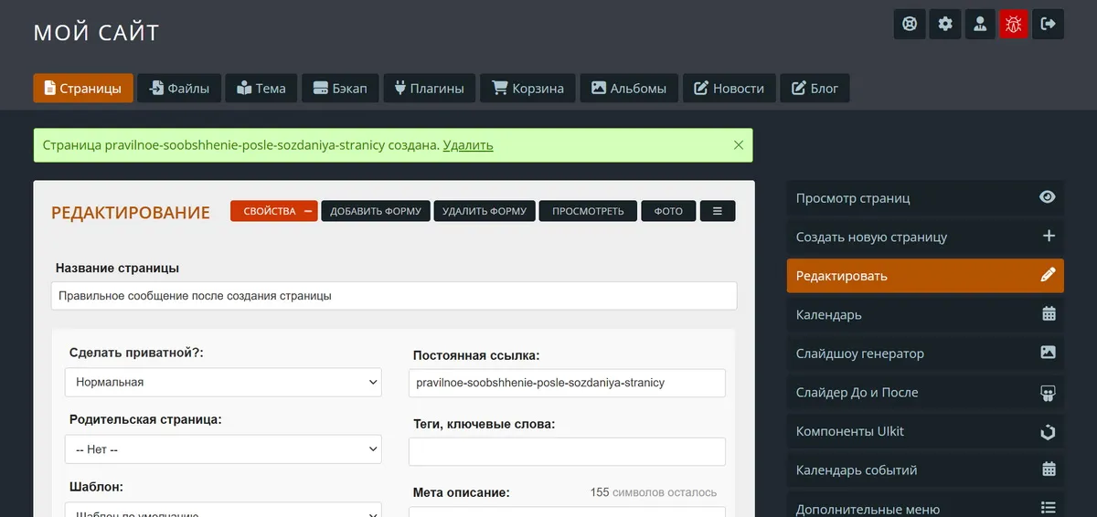Select Слайдер До и После in sidebar
Screen dimensions: 1097x517
925,392
